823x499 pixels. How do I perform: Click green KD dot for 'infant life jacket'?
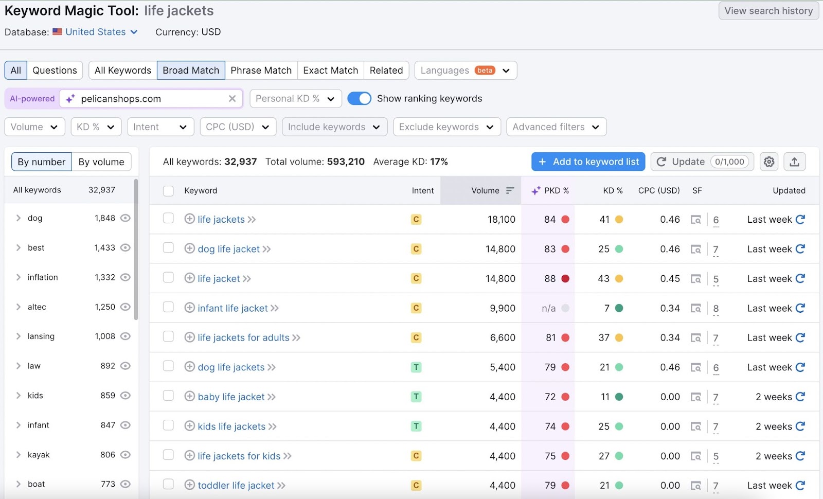pos(619,308)
